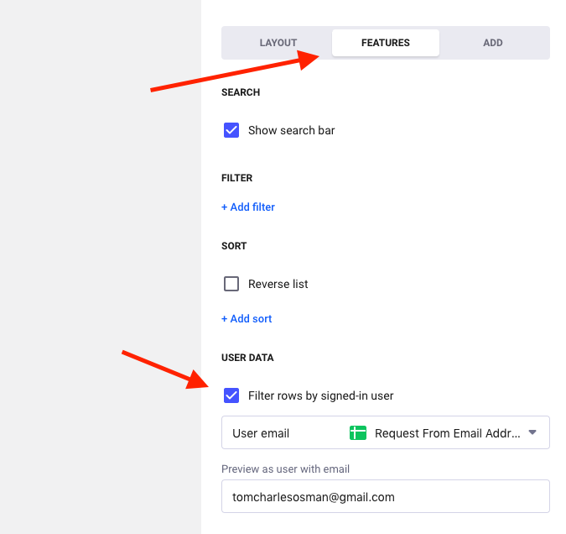Click the SEARCH section heading

pos(241,92)
